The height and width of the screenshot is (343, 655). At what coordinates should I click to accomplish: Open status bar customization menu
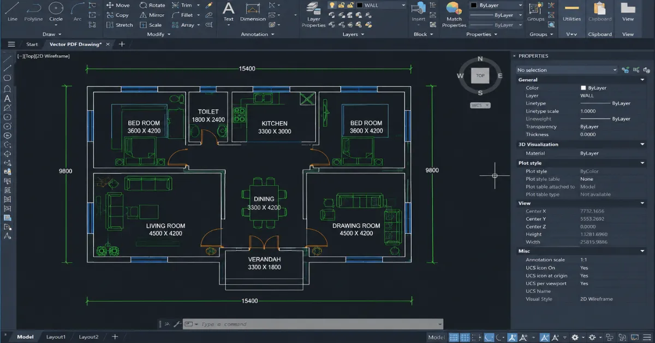tap(647, 337)
